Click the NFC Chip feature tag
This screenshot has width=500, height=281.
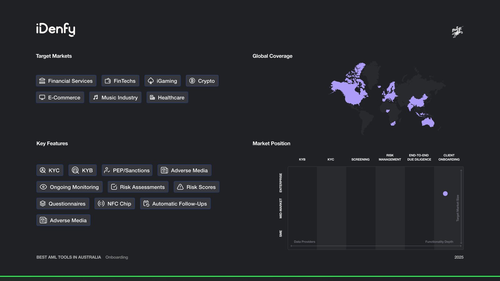coord(115,204)
